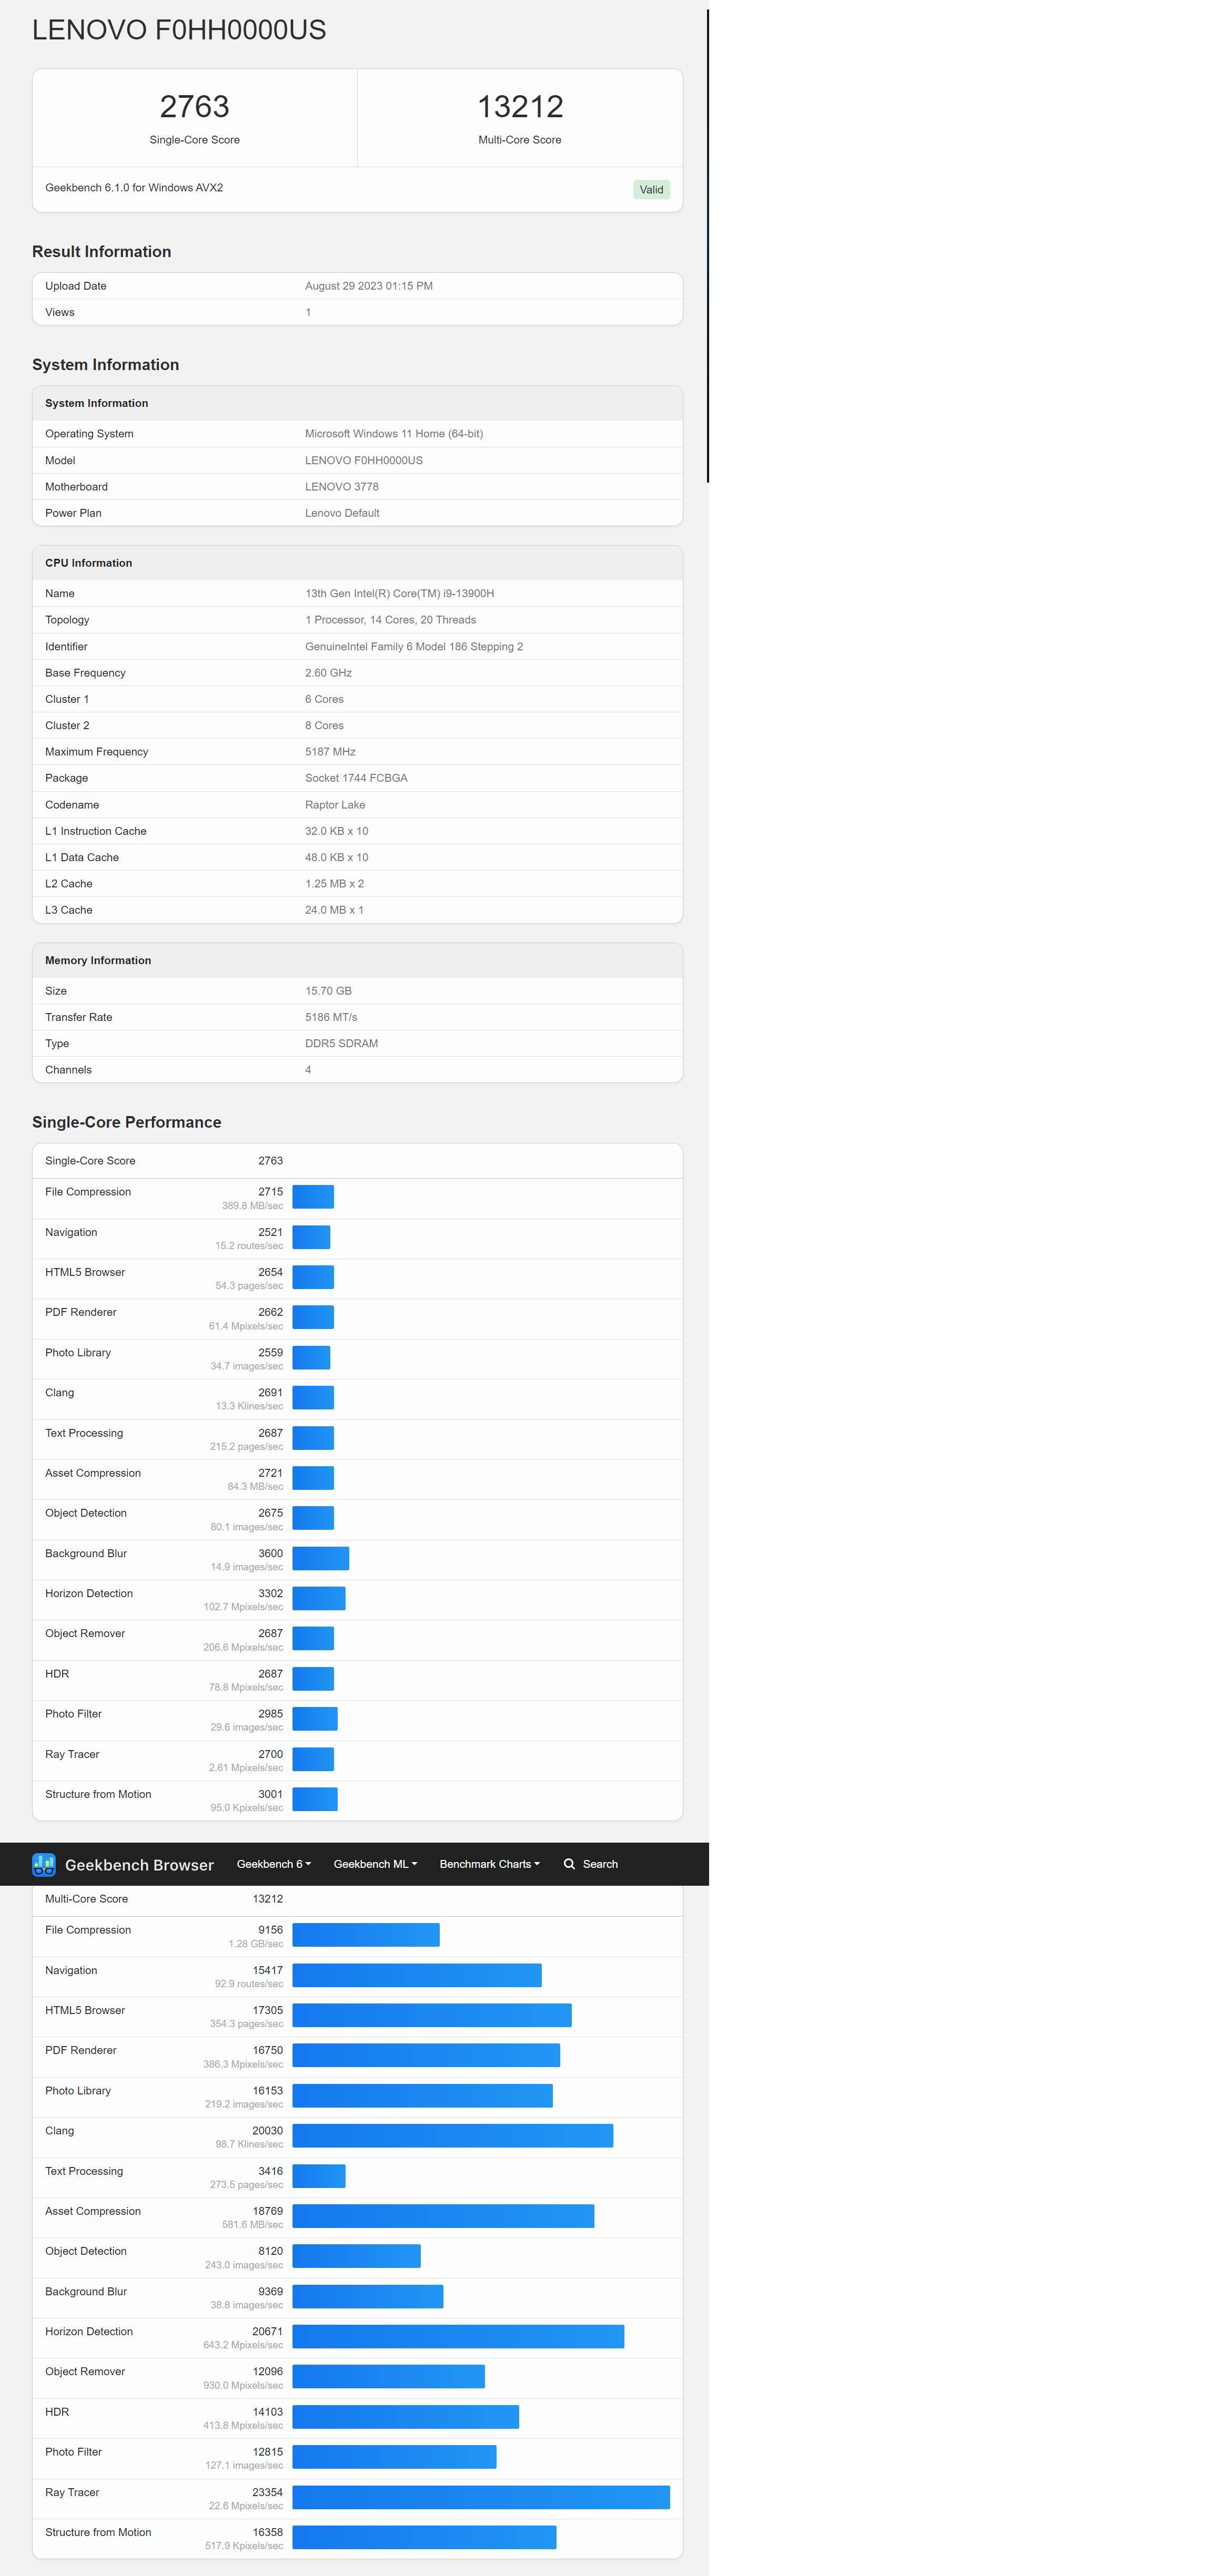Click the Geekbench Browser title link

(x=139, y=1865)
